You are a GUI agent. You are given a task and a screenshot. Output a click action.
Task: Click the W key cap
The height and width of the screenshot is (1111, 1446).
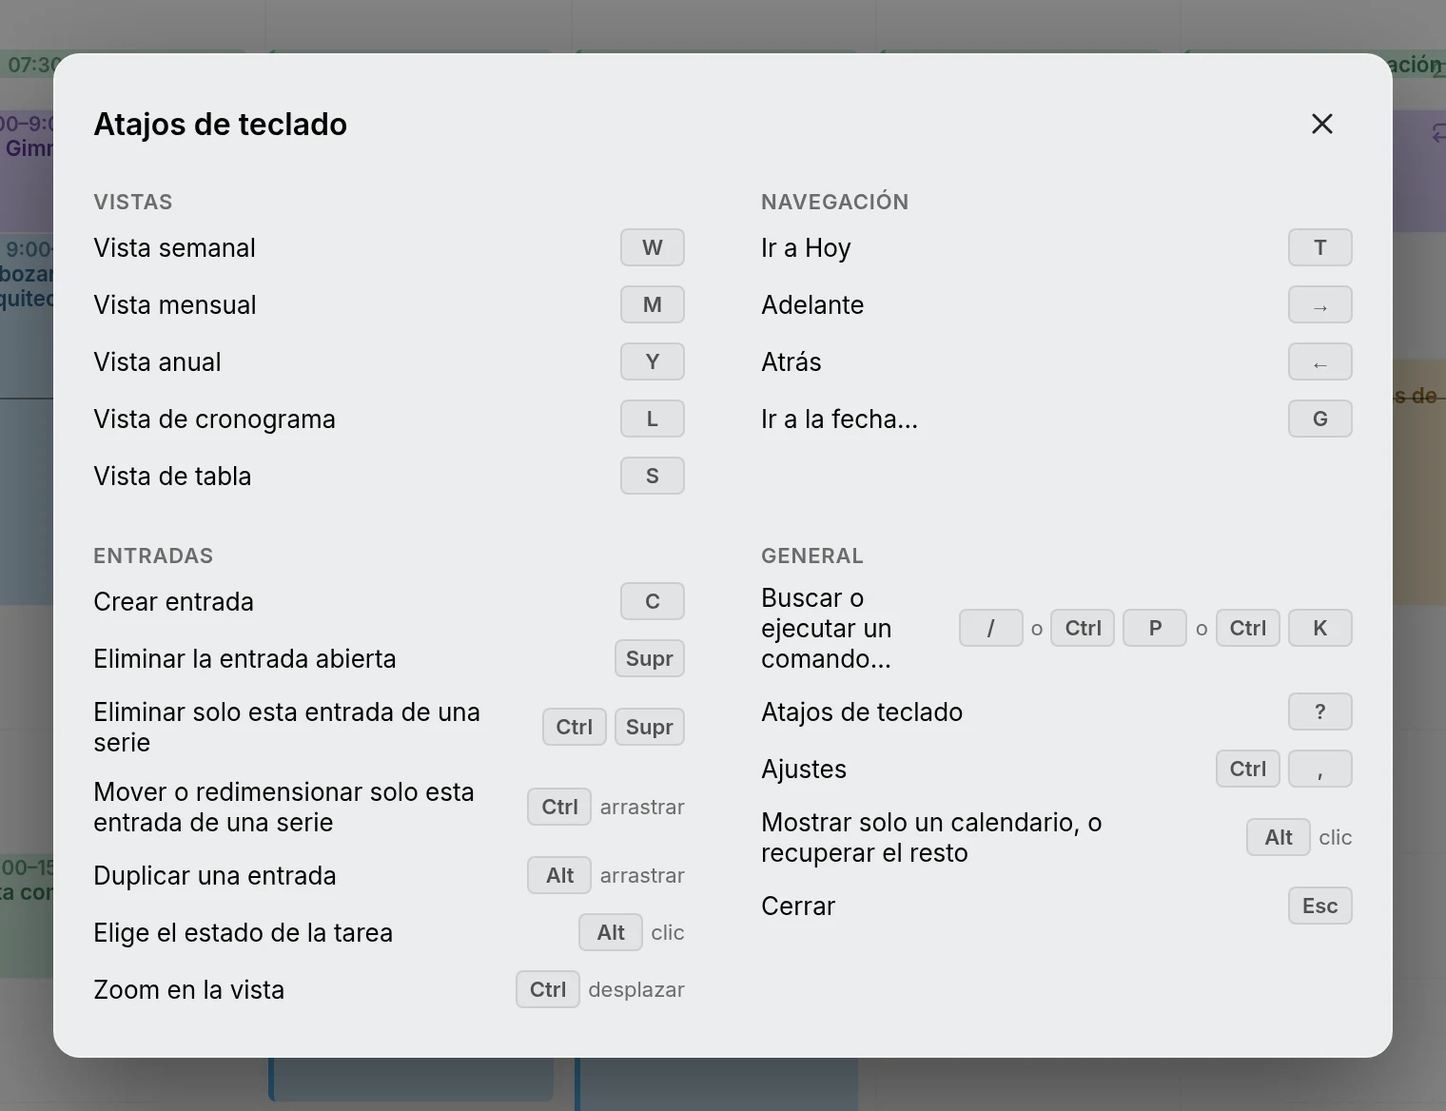653,247
